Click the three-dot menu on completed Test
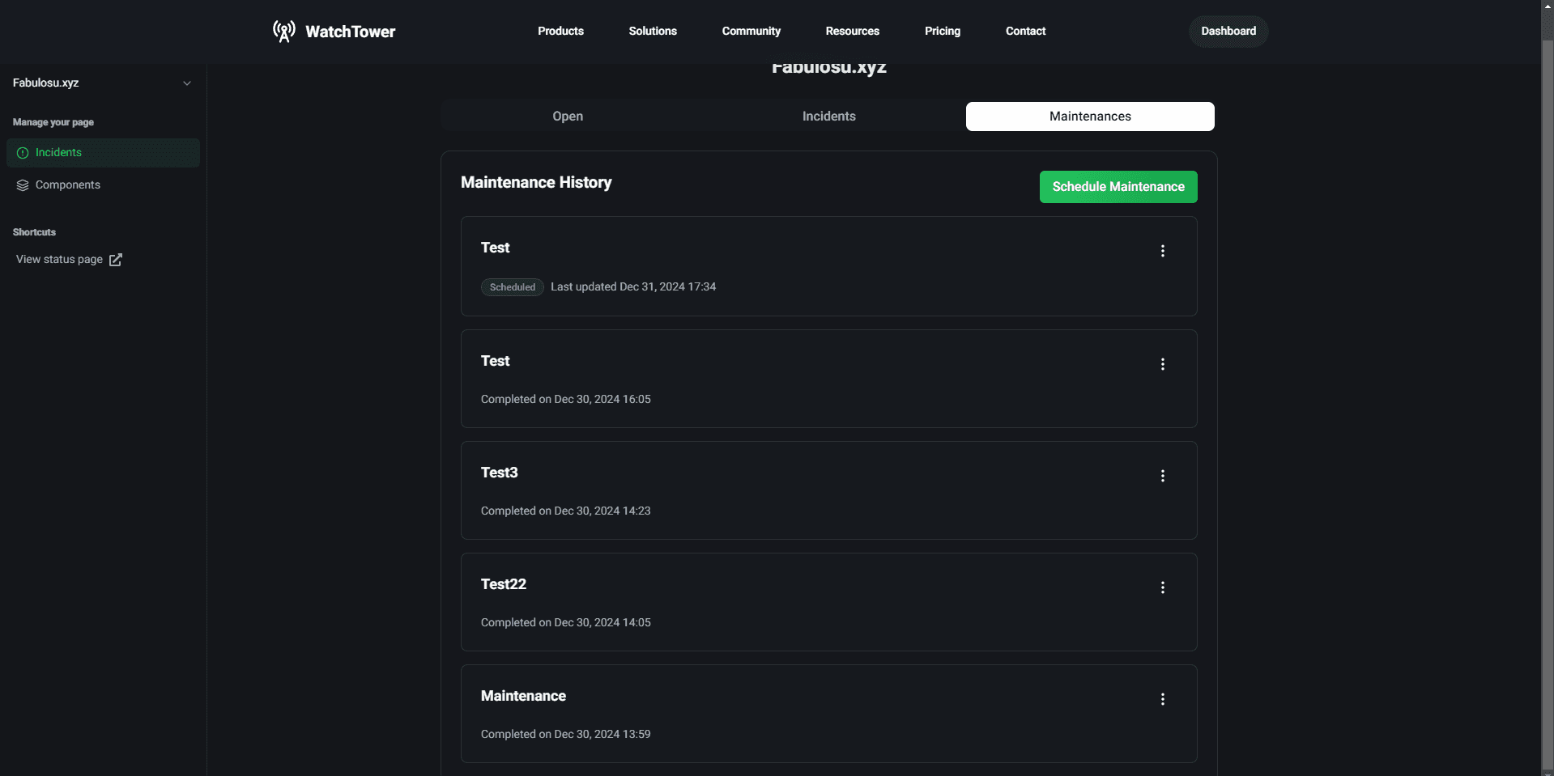The image size is (1554, 776). click(x=1163, y=364)
